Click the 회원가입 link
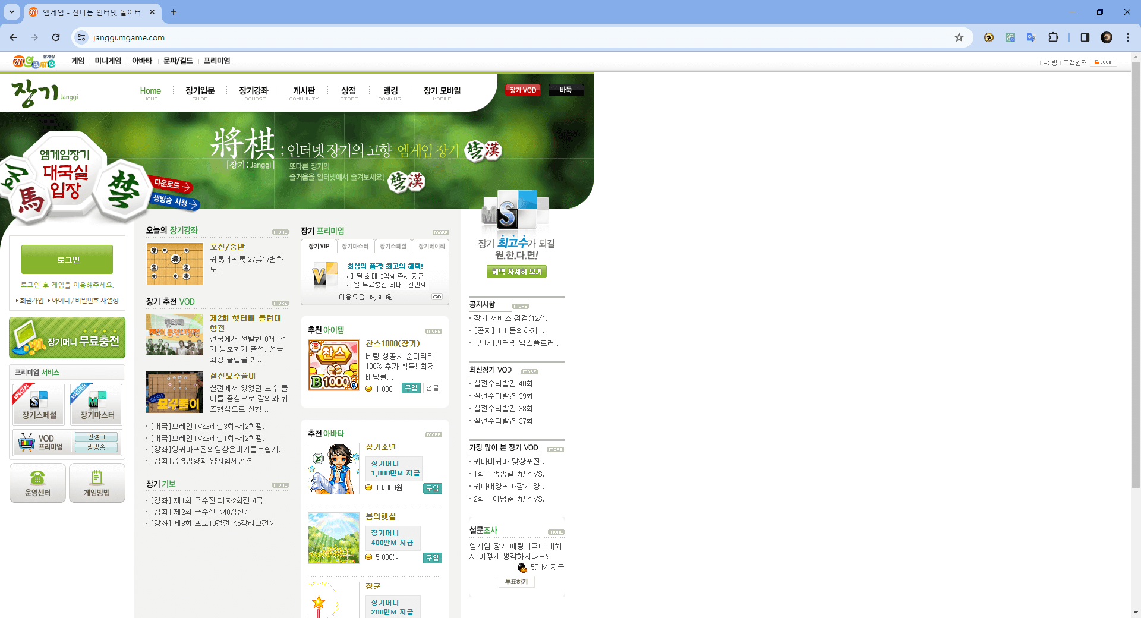Image resolution: width=1141 pixels, height=618 pixels. coord(31,301)
